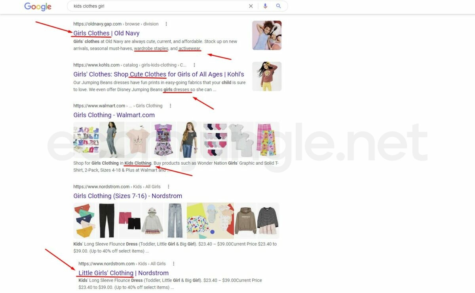
Task: Click the Old Navy result thumbnail image
Action: point(267,35)
